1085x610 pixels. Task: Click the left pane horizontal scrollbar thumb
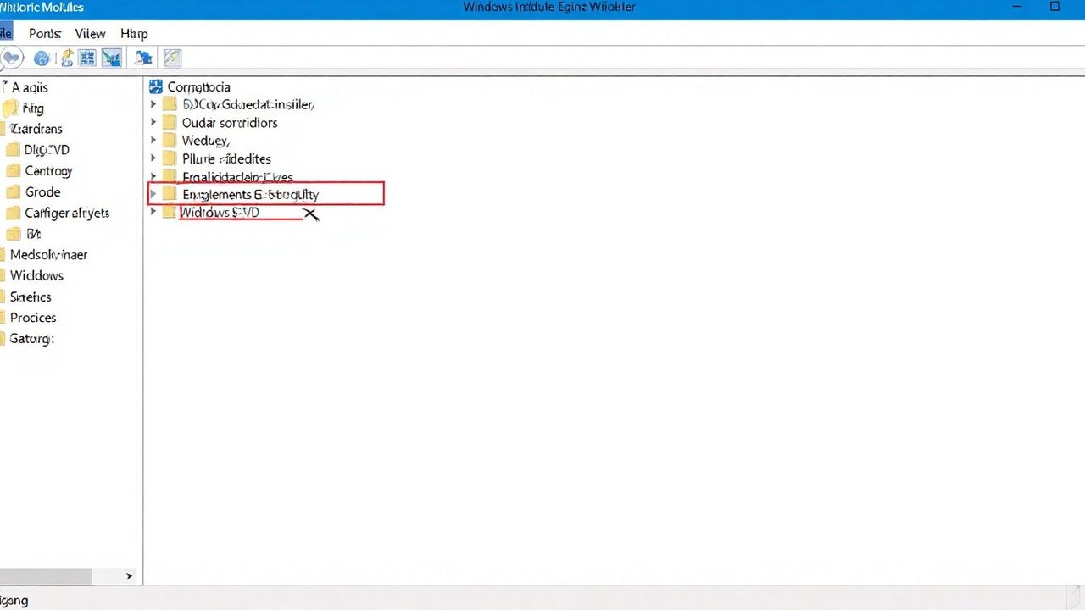click(x=45, y=576)
